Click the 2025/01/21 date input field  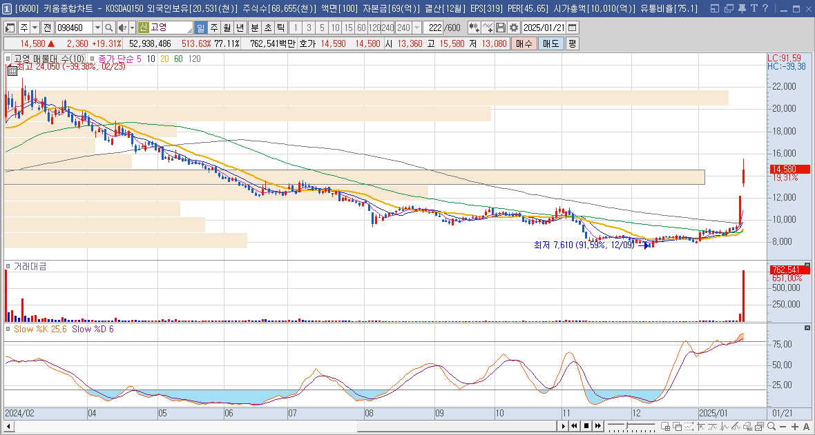[544, 28]
